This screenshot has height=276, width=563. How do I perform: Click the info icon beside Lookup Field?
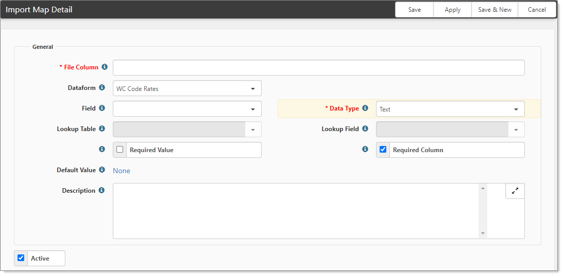[365, 128]
